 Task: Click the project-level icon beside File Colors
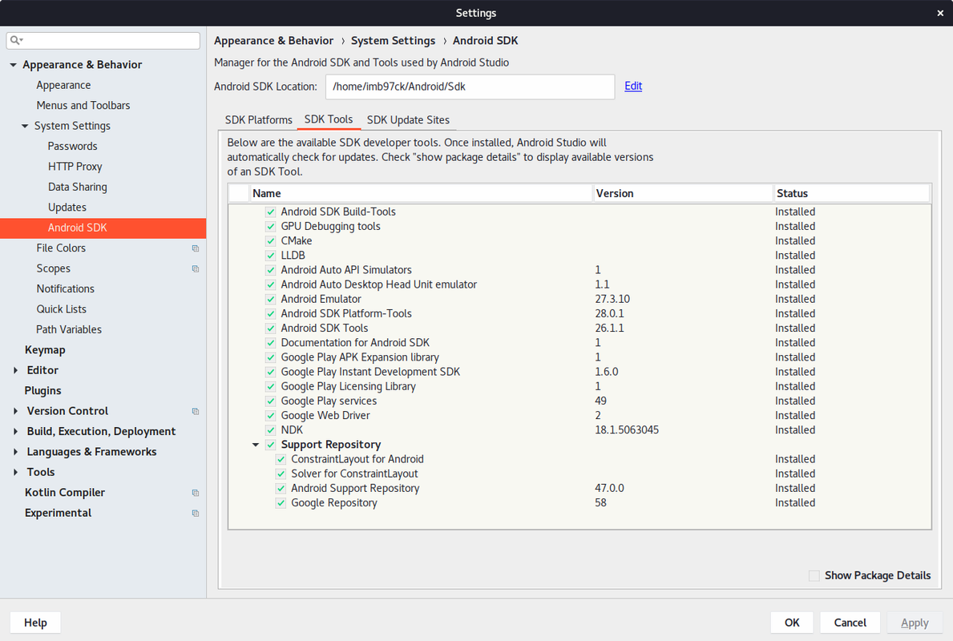tap(195, 248)
